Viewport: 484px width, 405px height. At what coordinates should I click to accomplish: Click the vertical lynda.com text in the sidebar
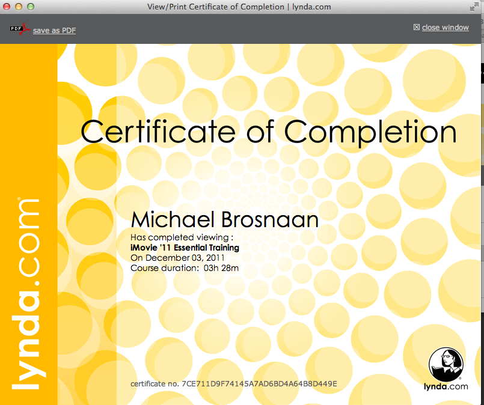[x=29, y=294]
